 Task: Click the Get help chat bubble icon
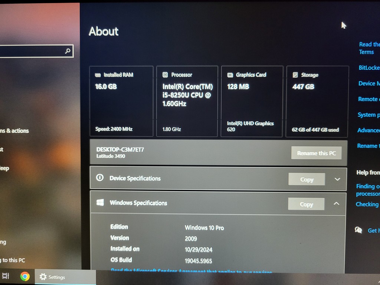[x=358, y=230]
